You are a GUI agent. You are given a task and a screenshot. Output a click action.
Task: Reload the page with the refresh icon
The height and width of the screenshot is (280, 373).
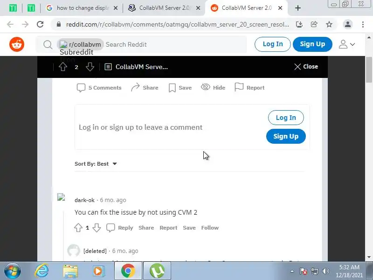(x=40, y=24)
